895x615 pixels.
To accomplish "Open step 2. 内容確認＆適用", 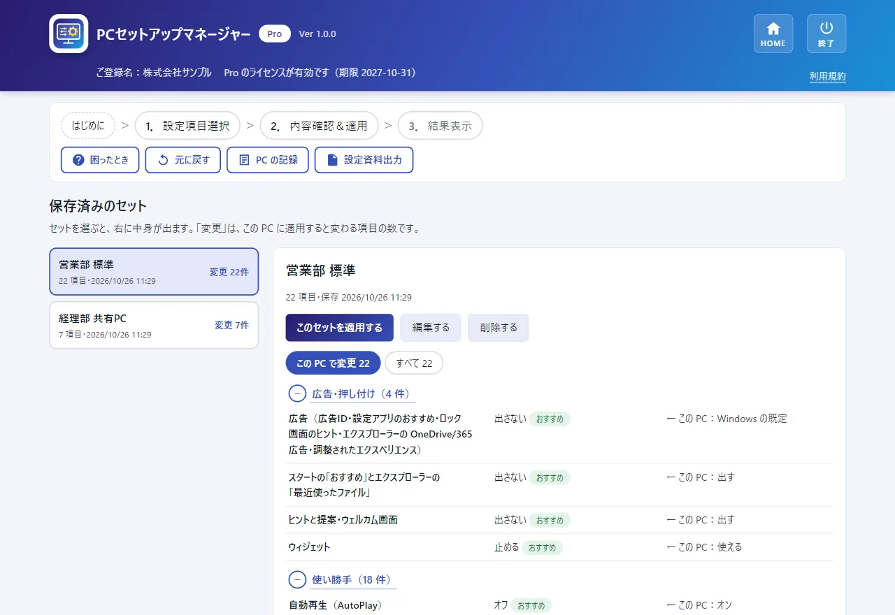I will click(319, 126).
